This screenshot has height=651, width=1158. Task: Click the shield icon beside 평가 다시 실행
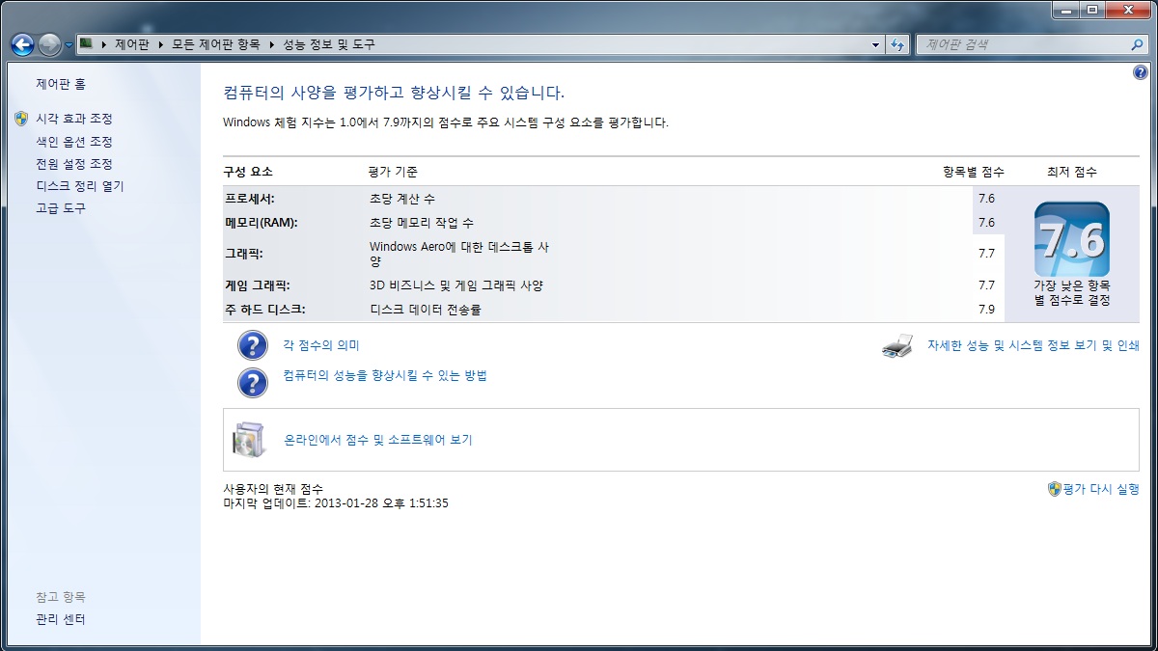click(1054, 489)
